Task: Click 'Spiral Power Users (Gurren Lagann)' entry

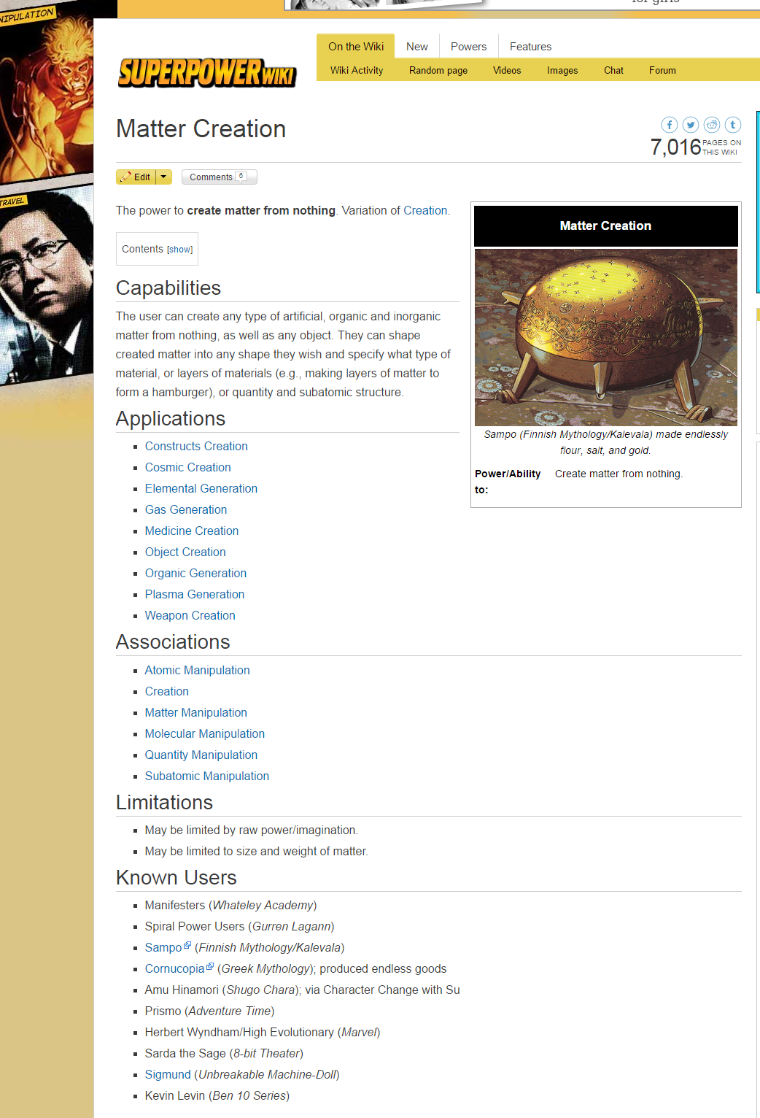Action: coord(239,926)
